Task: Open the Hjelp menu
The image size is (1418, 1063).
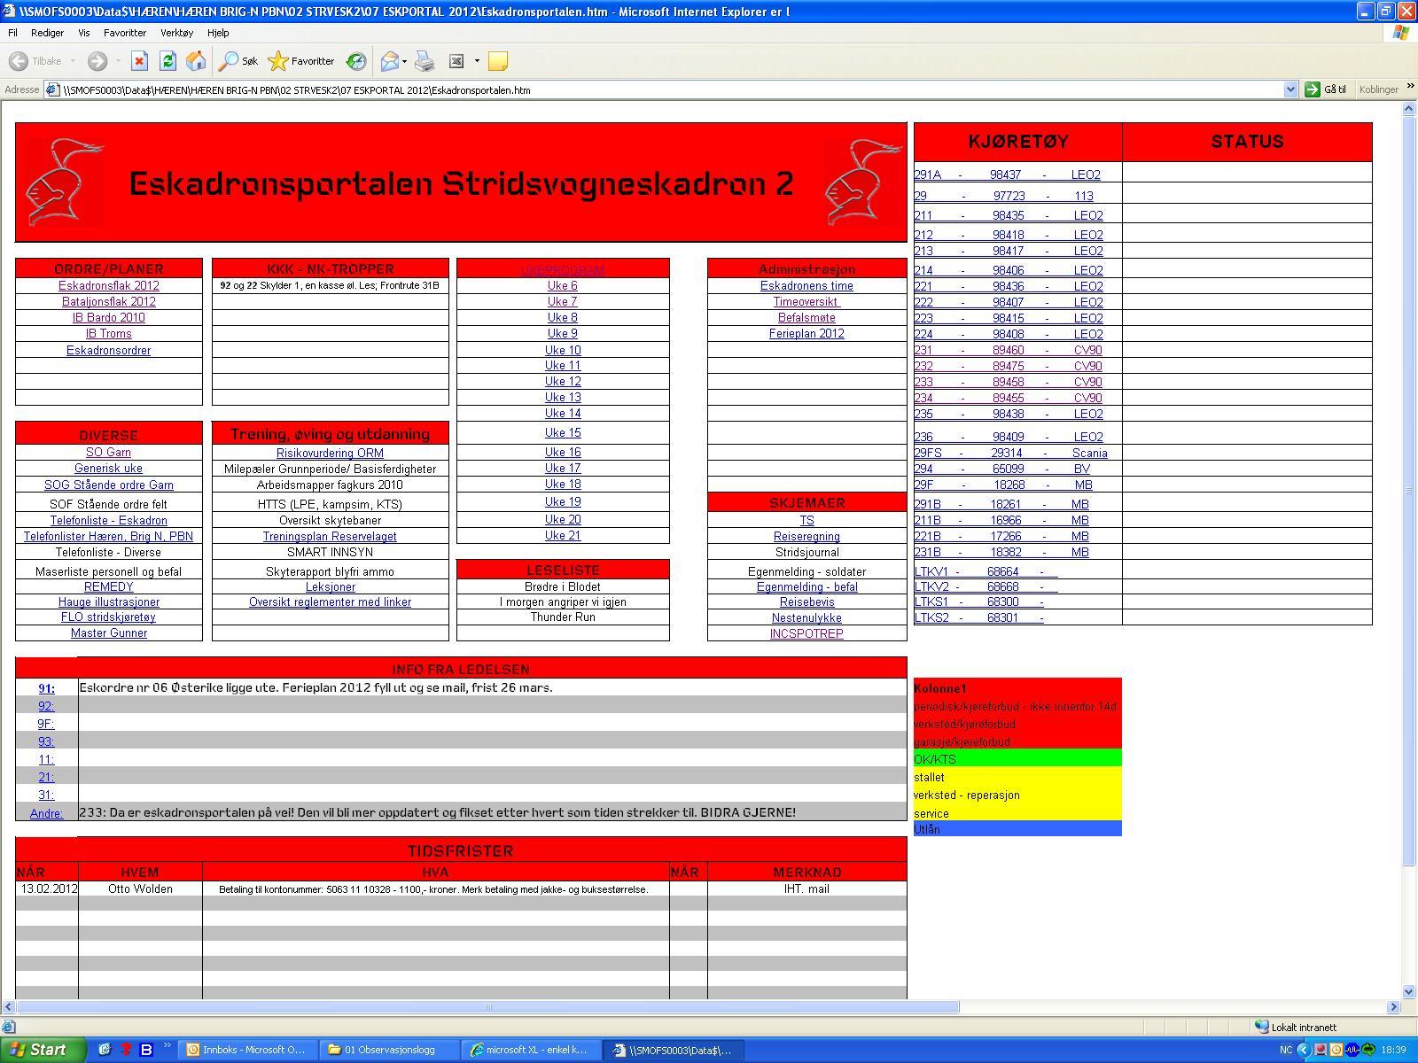Action: click(x=218, y=33)
